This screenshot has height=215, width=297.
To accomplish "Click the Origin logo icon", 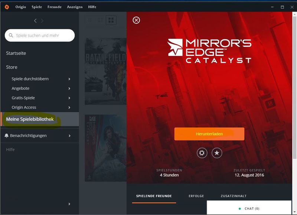I will [7, 7].
